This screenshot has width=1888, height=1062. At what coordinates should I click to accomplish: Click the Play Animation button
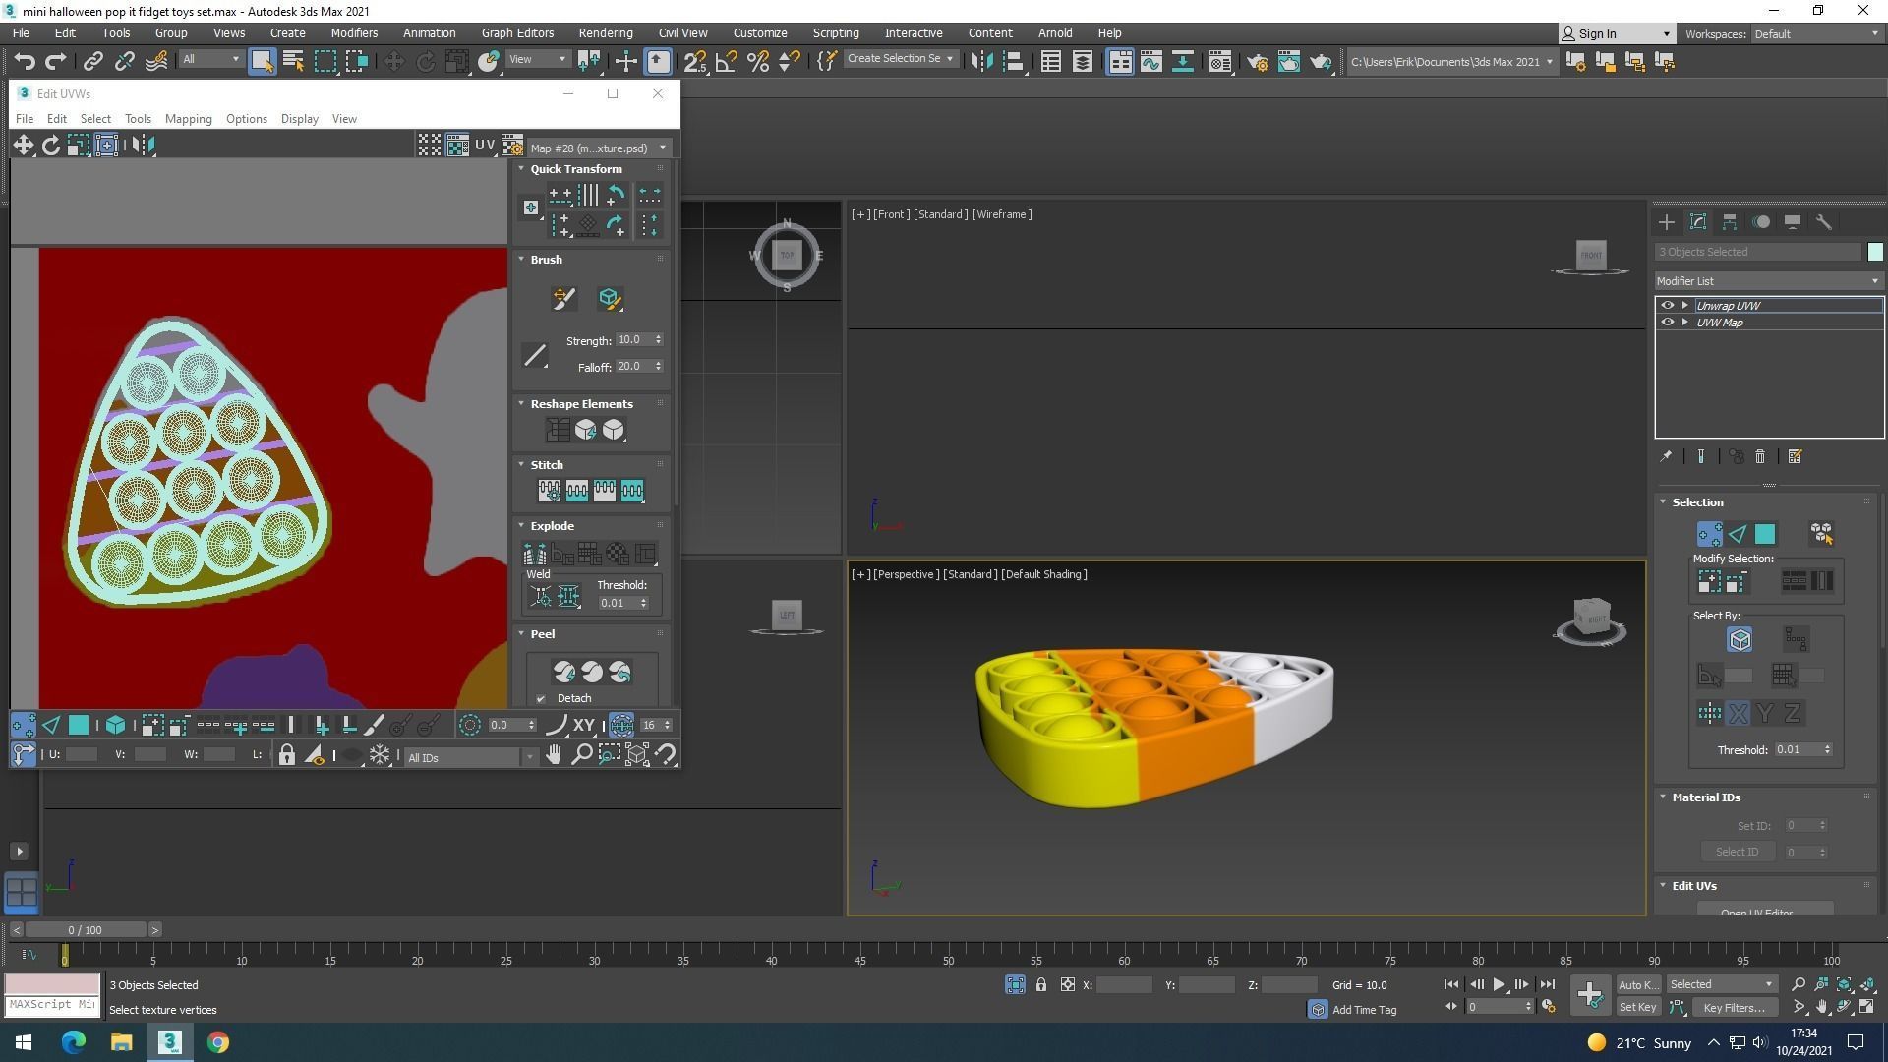click(1499, 984)
